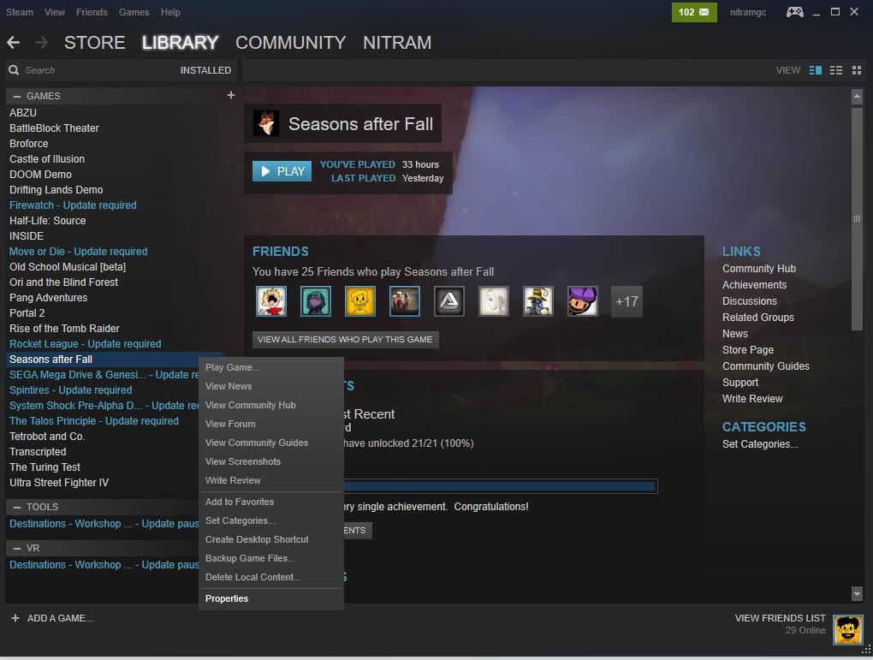Viewport: 873px width, 660px height.
Task: Open the Store Page link
Action: pos(748,350)
